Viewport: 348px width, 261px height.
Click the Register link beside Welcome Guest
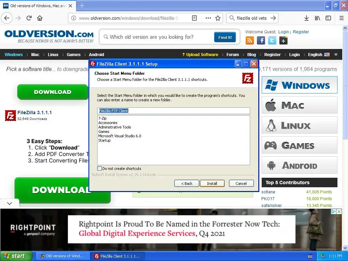(301, 32)
